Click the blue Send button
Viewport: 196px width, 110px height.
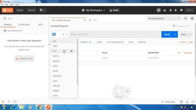pyautogui.click(x=167, y=35)
